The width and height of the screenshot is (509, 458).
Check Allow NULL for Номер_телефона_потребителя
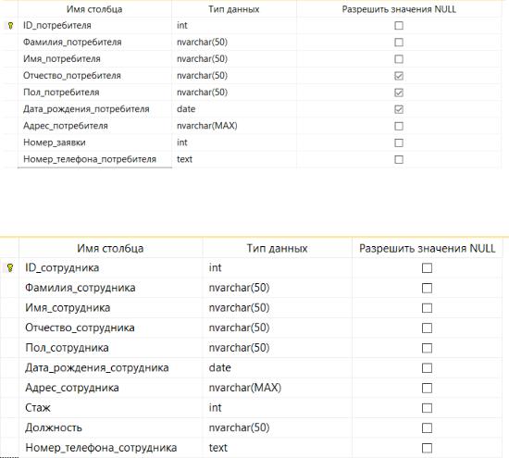point(399,160)
